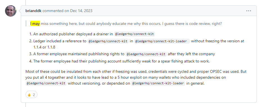This screenshot has height=107, width=263.
Task: Toggle the thumbs up reaction button
Action: 31,95
